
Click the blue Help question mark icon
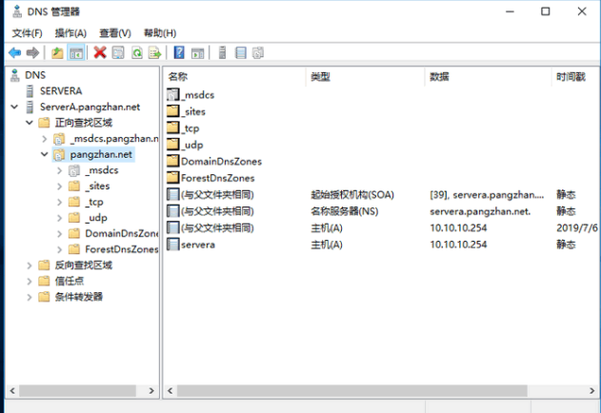point(179,52)
